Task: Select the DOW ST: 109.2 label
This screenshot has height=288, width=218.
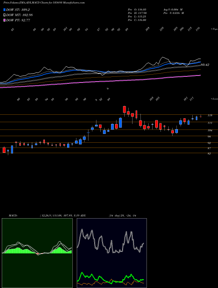Action: click(18, 10)
